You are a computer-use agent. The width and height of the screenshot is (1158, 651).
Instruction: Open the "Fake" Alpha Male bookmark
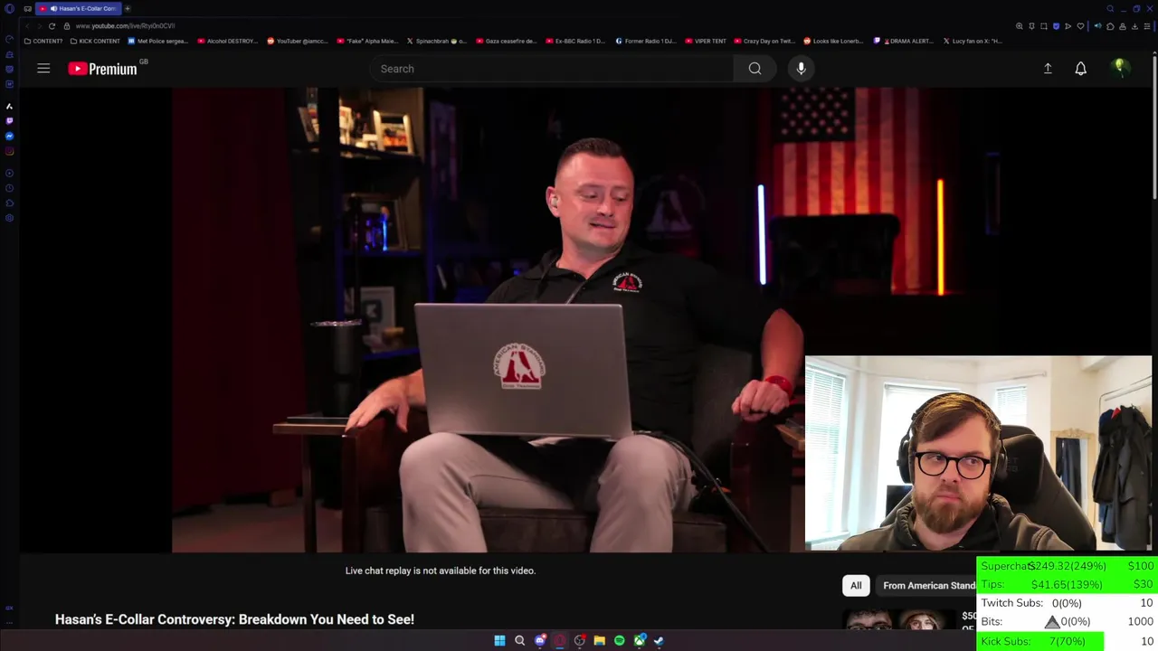pos(367,41)
